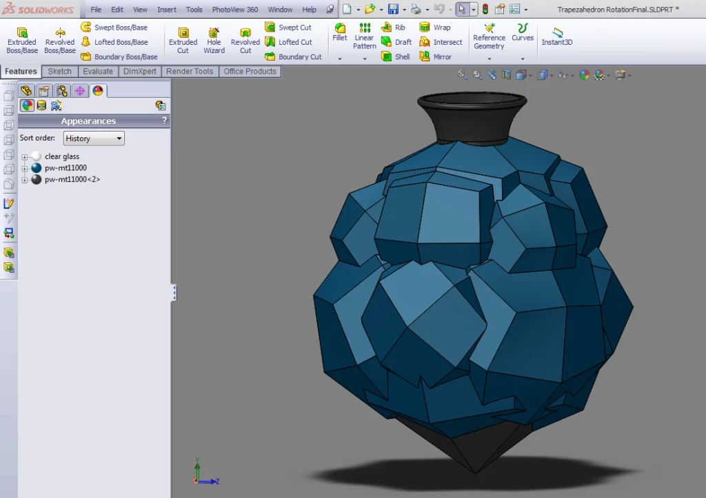Click Zoom to Fit in the view toolbar
This screenshot has width=706, height=498.
pyautogui.click(x=461, y=74)
